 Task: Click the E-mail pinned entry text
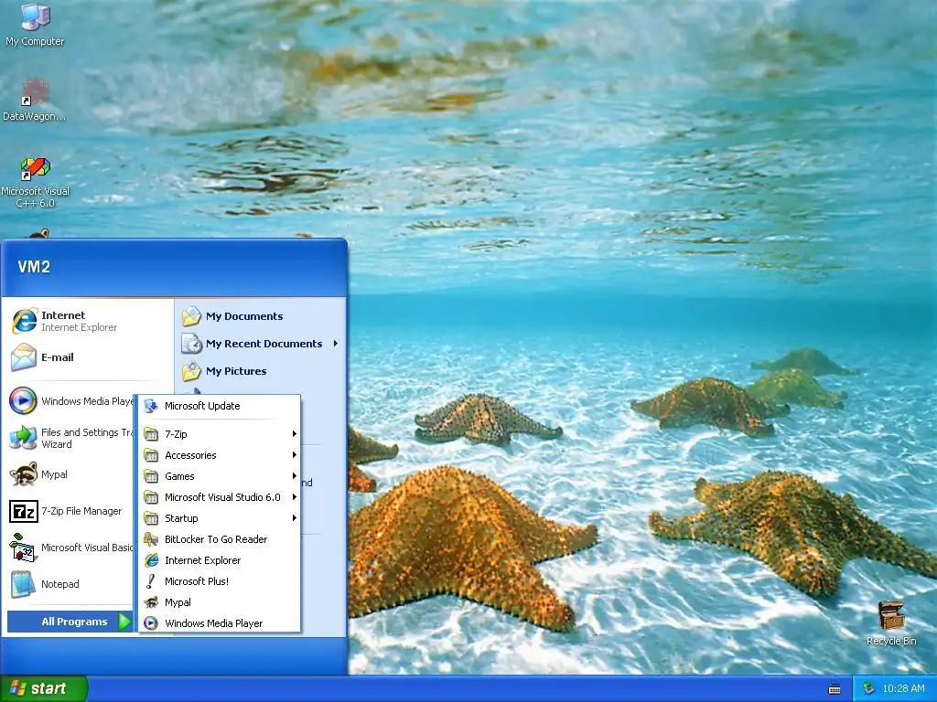pos(58,357)
